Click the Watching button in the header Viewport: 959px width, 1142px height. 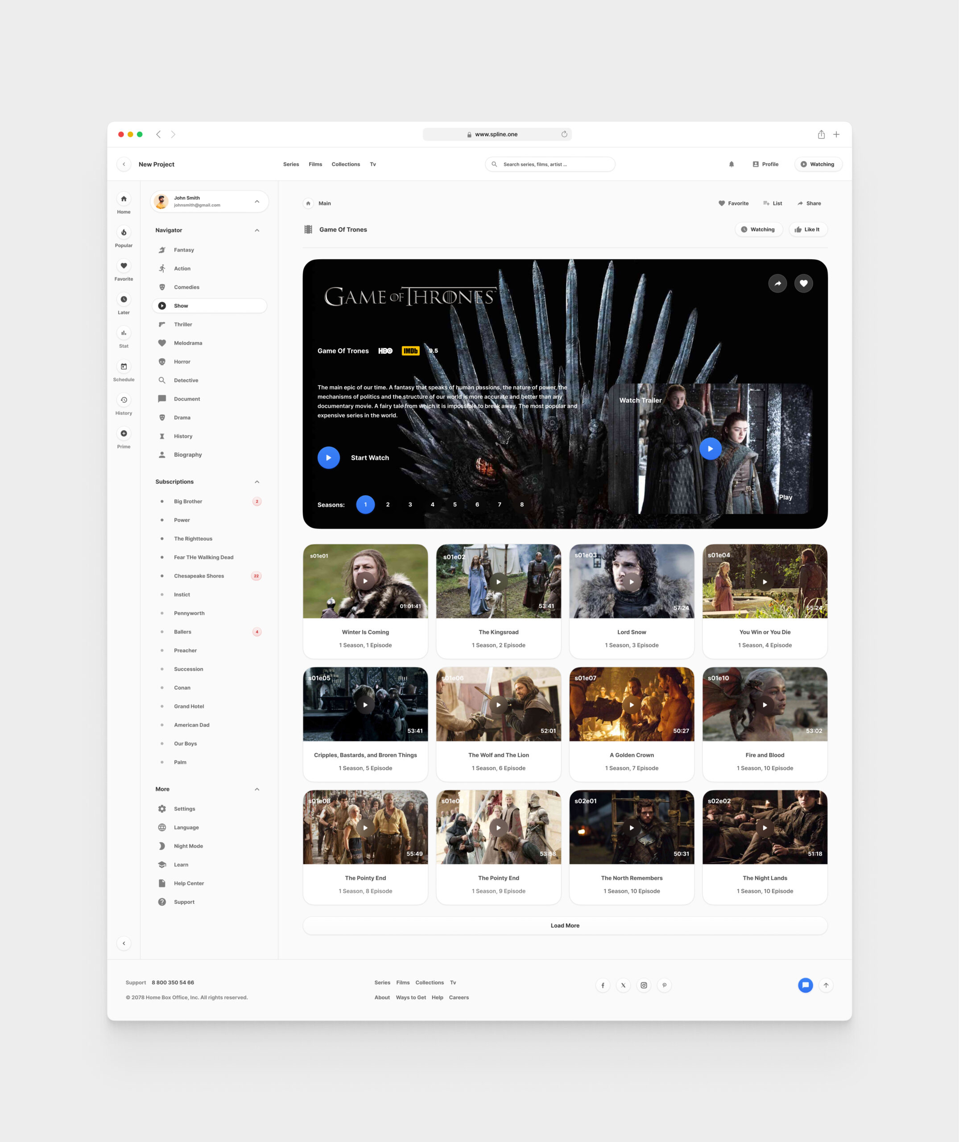(x=818, y=164)
